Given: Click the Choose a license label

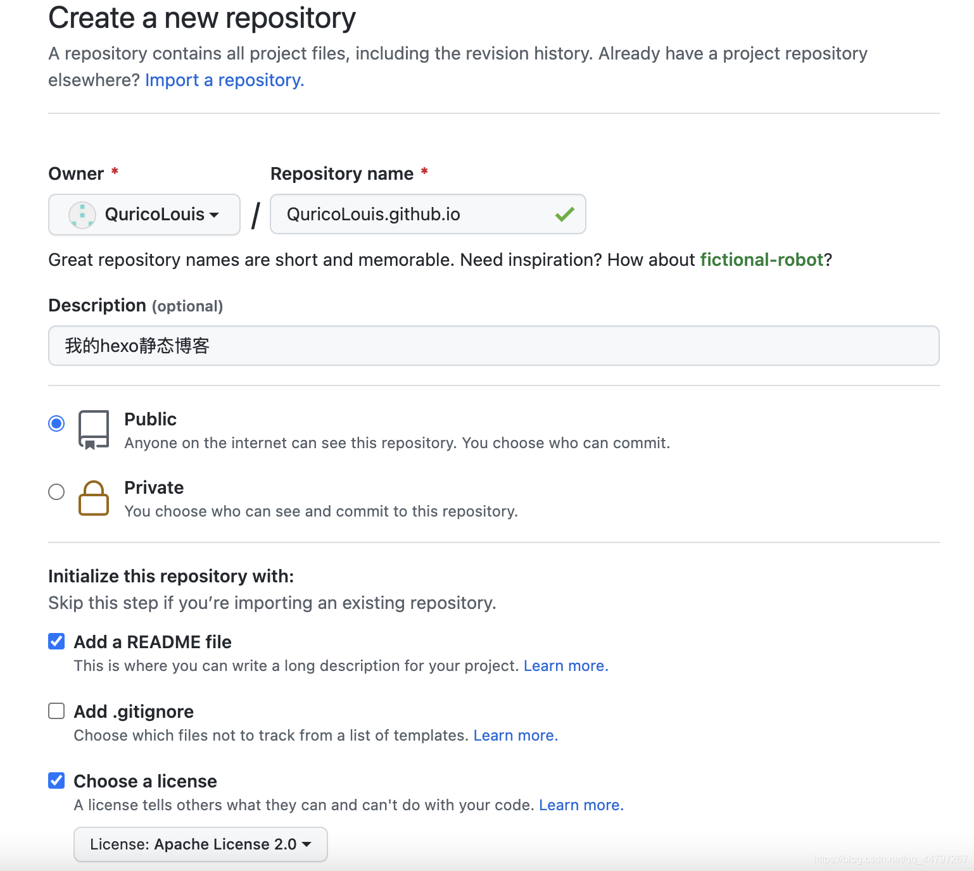Looking at the screenshot, I should point(145,781).
